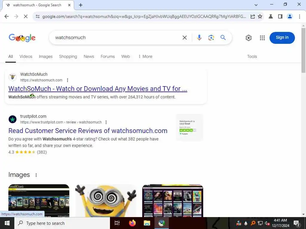Open first image of WatchSoMuch site
The width and height of the screenshot is (306, 229).
[39, 201]
